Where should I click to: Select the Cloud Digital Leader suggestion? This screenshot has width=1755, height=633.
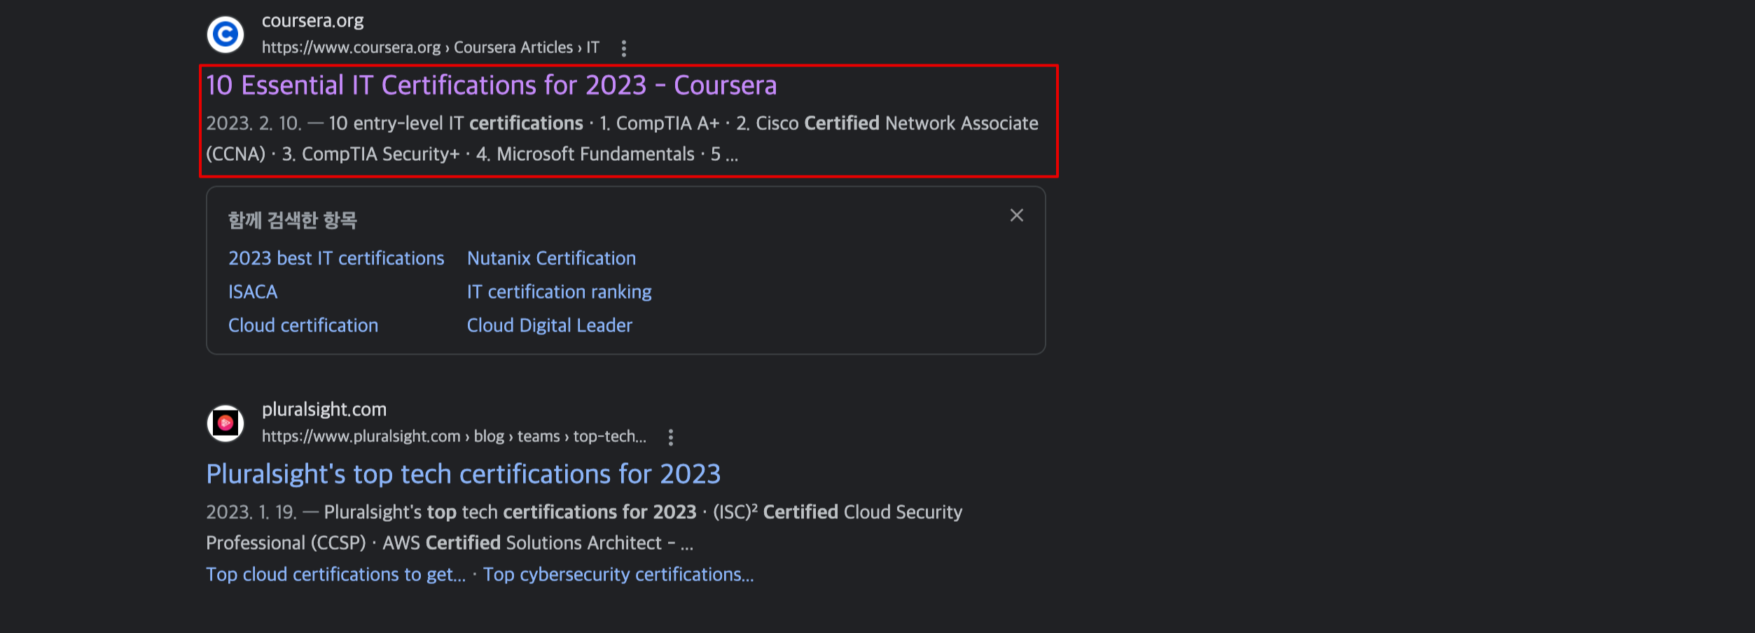point(550,325)
